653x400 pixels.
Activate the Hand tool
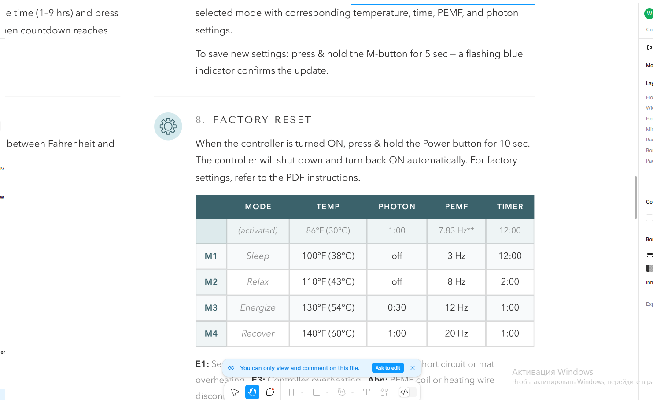click(x=252, y=392)
